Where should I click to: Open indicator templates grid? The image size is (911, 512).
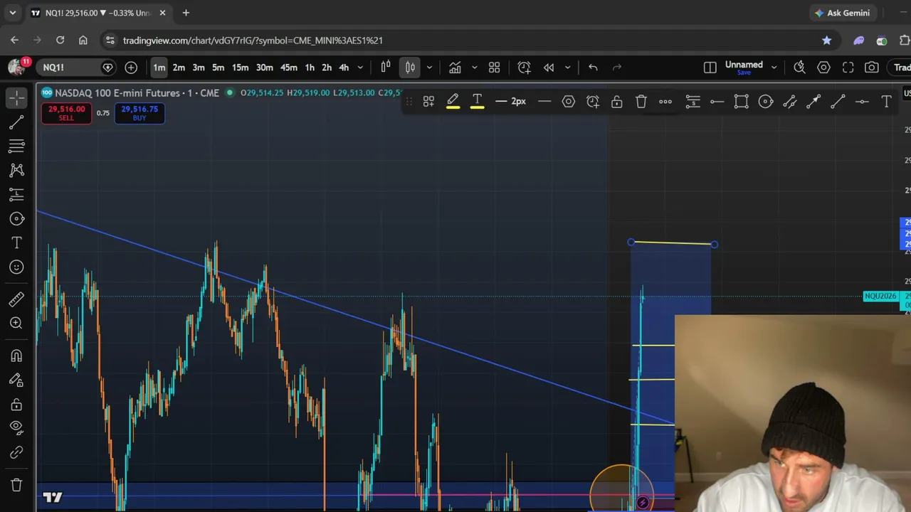(x=495, y=68)
